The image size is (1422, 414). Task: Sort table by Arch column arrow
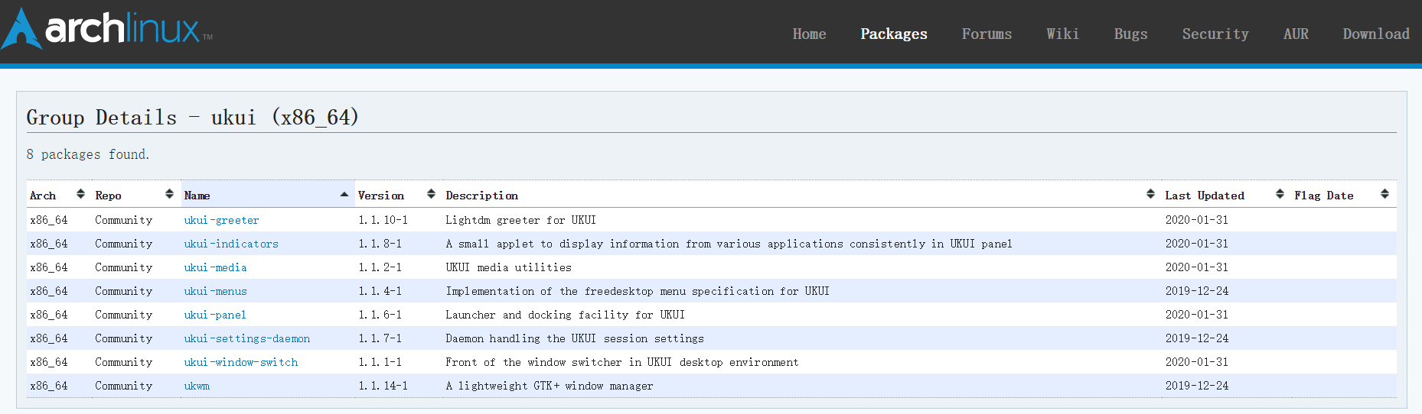[80, 195]
